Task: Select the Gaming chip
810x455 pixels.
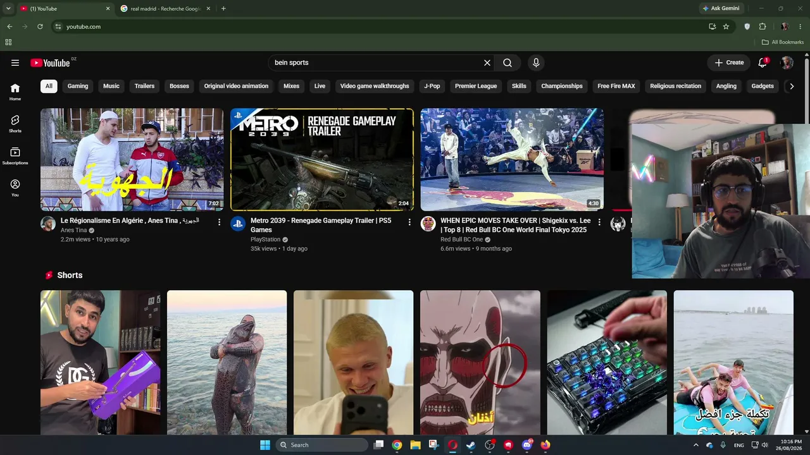Action: tap(78, 86)
